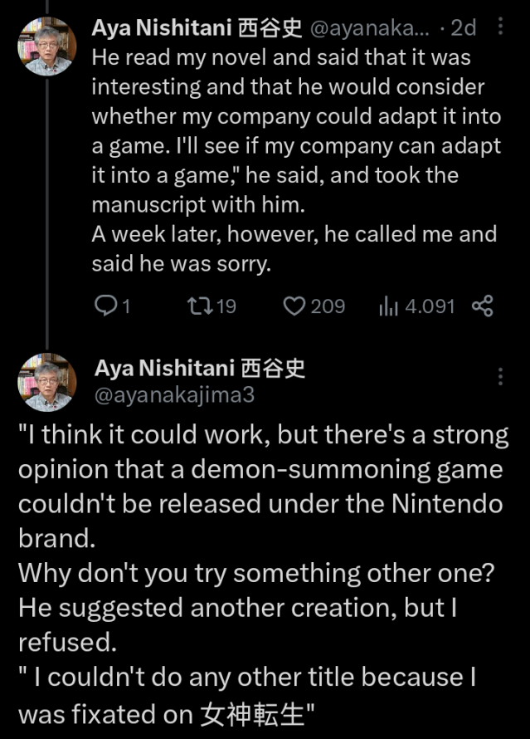
Task: Open the tweet via the 2d timestamp
Action: [x=464, y=28]
